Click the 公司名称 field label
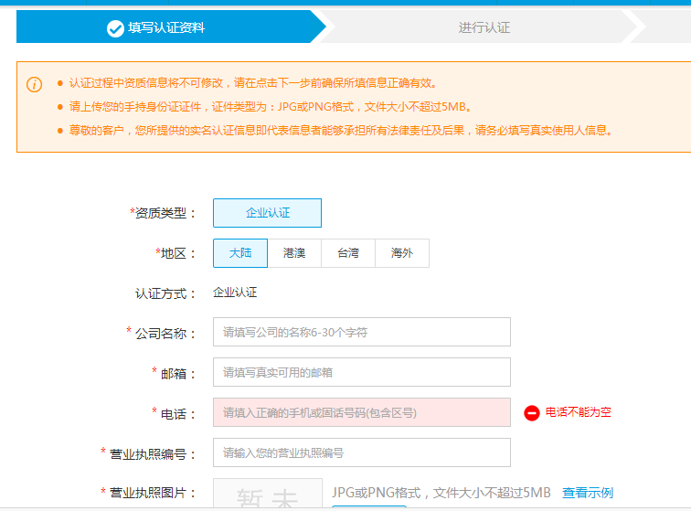The image size is (691, 511). pos(161,334)
